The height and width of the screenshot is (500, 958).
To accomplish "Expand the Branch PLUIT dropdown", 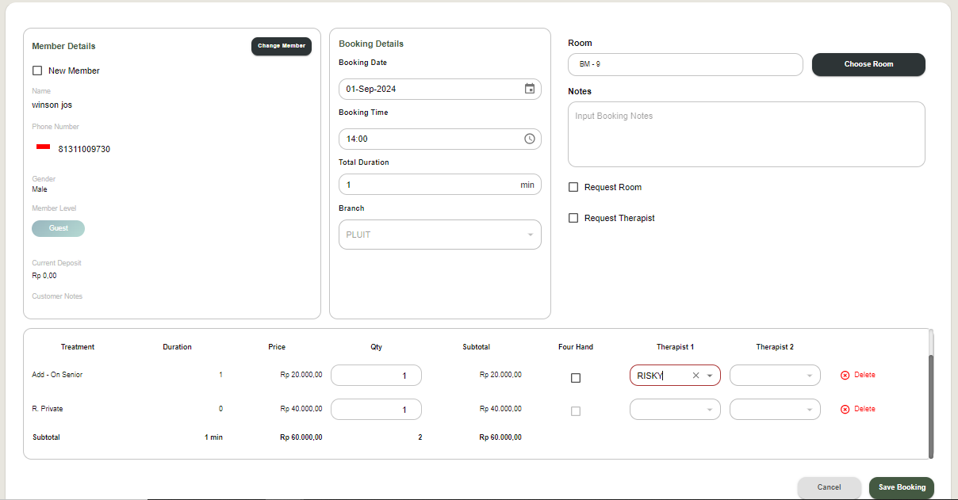I will pyautogui.click(x=530, y=235).
